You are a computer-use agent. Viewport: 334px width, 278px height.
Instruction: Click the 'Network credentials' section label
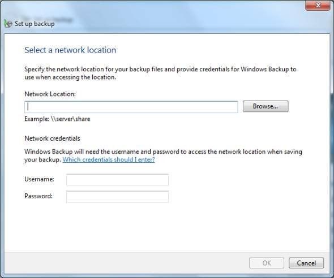pos(53,138)
